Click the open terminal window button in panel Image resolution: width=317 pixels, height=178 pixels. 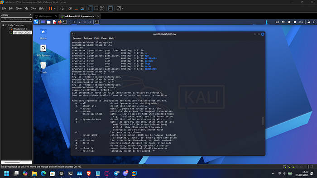pos(97,22)
